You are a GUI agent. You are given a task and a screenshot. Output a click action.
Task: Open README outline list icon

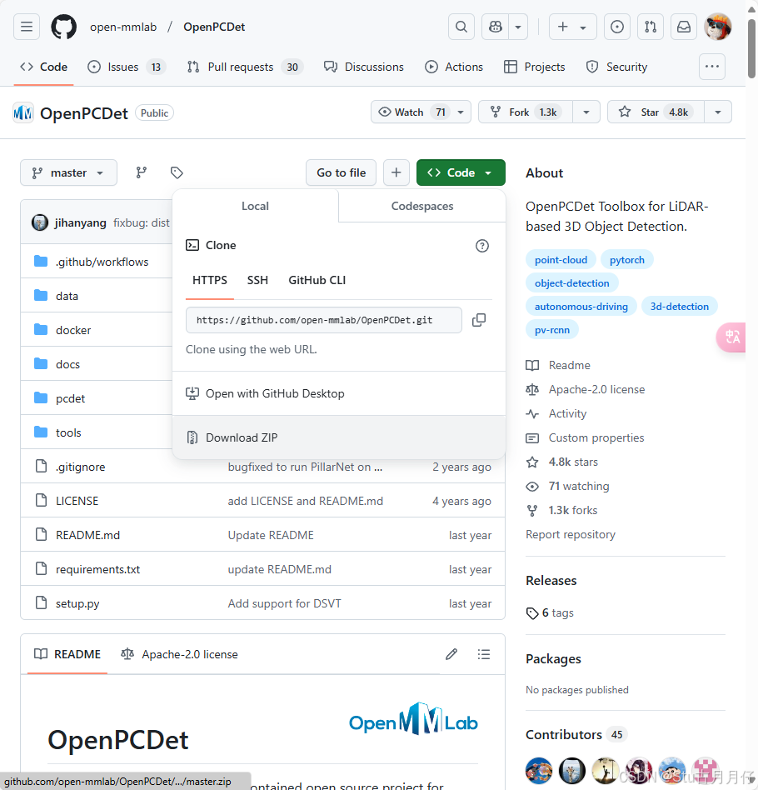483,654
